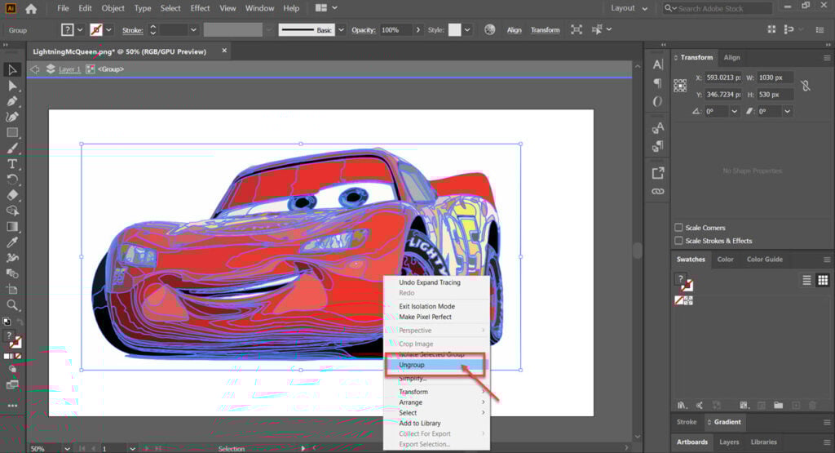Select the Paintbrush tool
This screenshot has width=835, height=453.
click(x=11, y=149)
